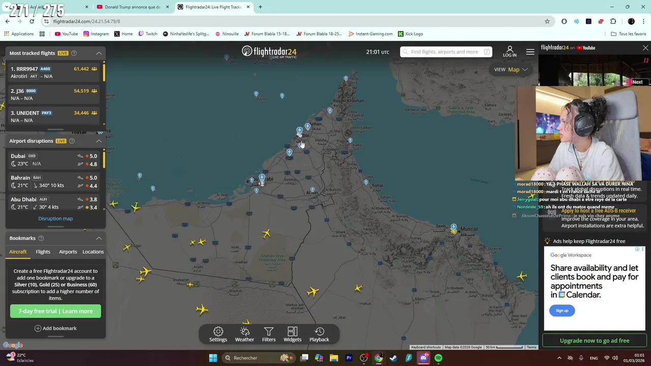651x366 pixels.
Task: Select the Aircraft bookmarks tab
Action: pyautogui.click(x=18, y=252)
